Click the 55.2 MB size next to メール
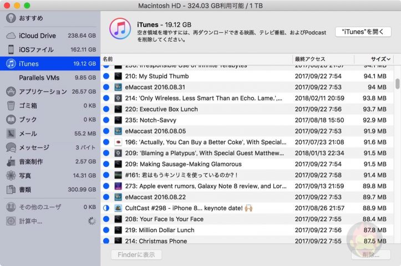This screenshot has height=266, width=401. click(85, 134)
